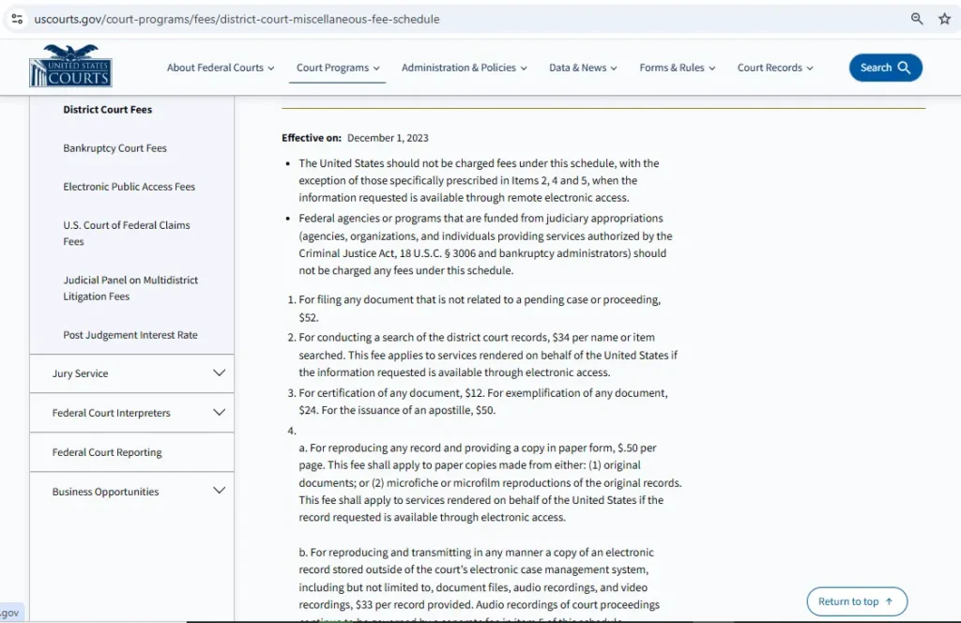
Task: Expand the Business Opportunities chevron
Action: click(x=219, y=490)
